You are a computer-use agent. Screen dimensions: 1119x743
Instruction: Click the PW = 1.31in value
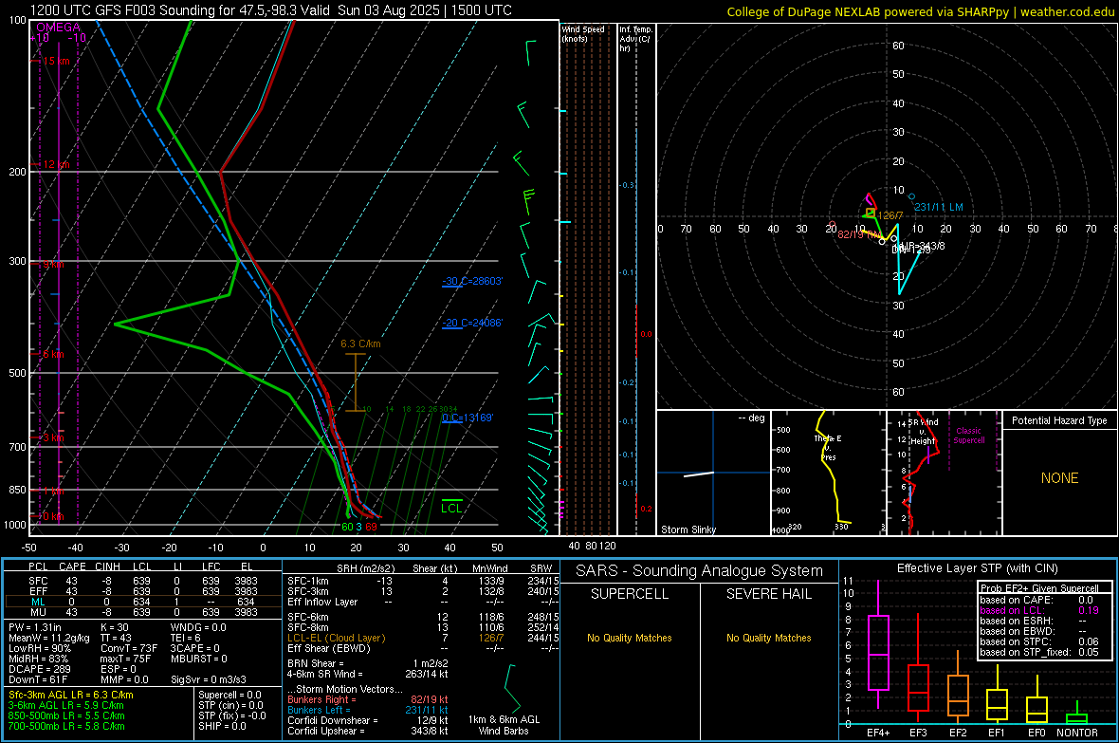point(35,627)
